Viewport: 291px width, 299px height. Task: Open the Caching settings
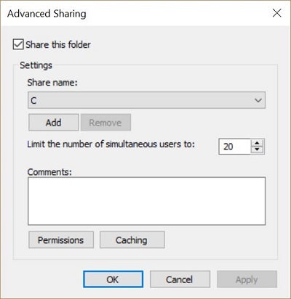coord(132,239)
